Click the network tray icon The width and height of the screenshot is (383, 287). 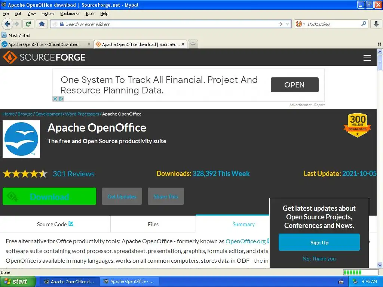click(355, 281)
